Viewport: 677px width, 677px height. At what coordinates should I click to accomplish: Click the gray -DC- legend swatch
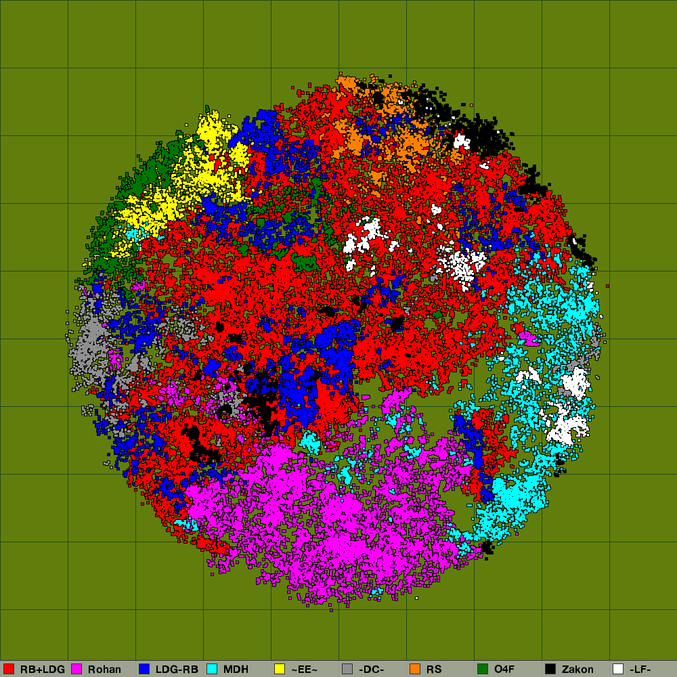tap(347, 669)
